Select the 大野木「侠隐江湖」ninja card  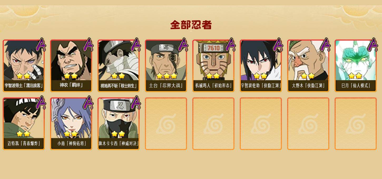click(x=308, y=66)
